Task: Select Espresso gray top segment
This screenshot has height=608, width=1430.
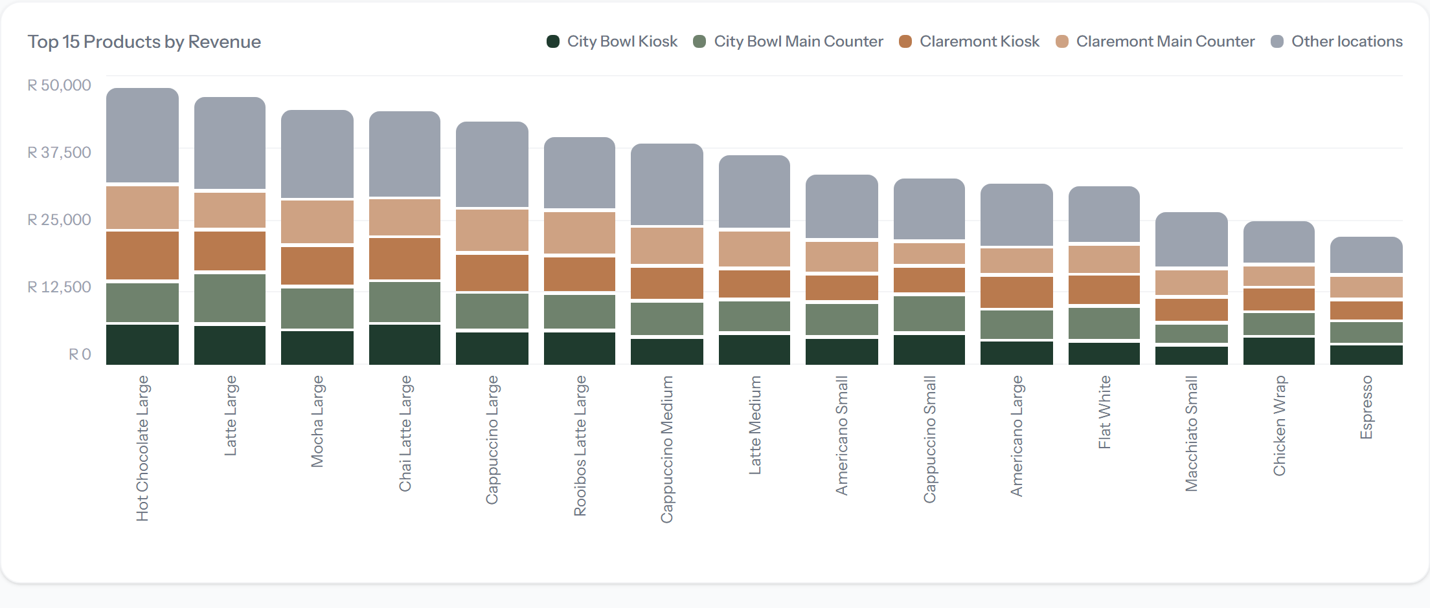Action: (1367, 255)
